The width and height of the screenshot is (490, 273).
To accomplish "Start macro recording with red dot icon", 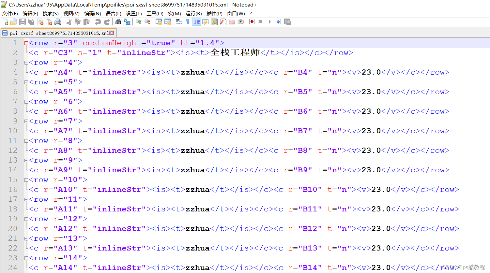I will pos(252,22).
